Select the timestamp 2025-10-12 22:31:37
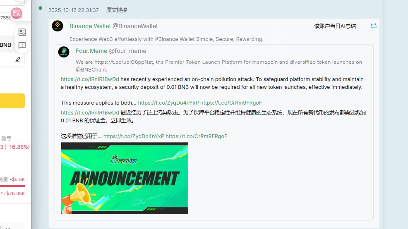 click(73, 10)
